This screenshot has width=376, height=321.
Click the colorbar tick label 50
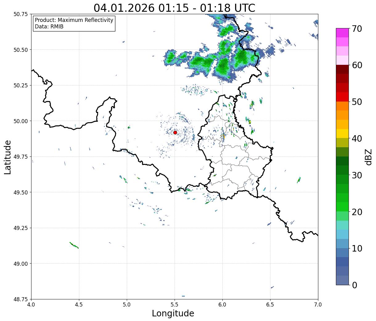tap(357, 102)
